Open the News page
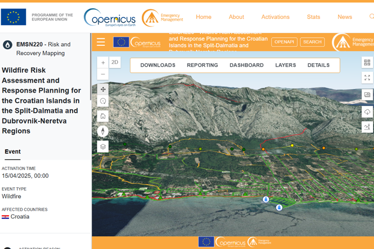Image resolution: width=374 pixels, height=249 pixels. [x=345, y=17]
